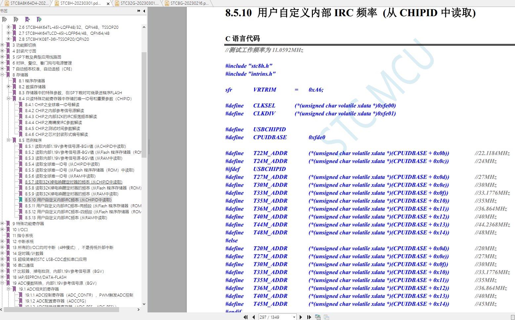Hide the bookmarks panel with left arrow
515x320 pixels.
click(x=144, y=11)
